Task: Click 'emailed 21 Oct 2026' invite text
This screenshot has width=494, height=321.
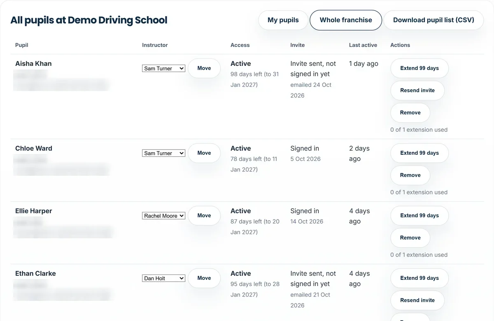Action: (x=310, y=300)
